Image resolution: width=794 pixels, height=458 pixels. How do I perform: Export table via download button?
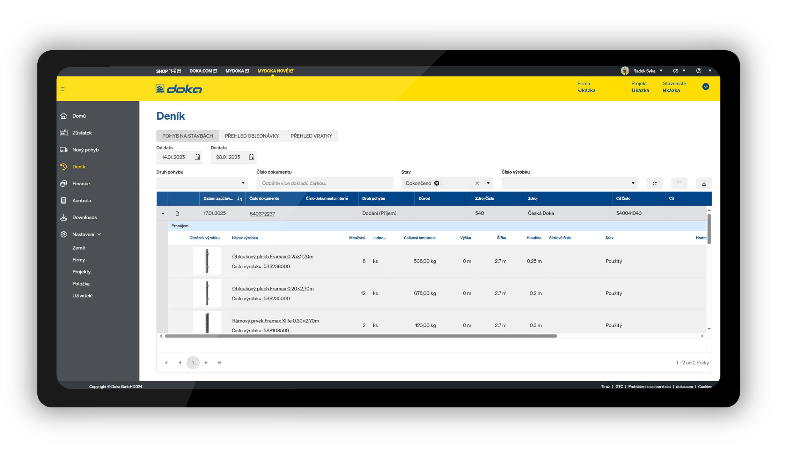(704, 183)
